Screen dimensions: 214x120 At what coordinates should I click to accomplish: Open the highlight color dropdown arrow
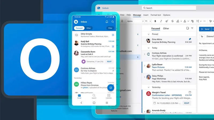[181, 21]
